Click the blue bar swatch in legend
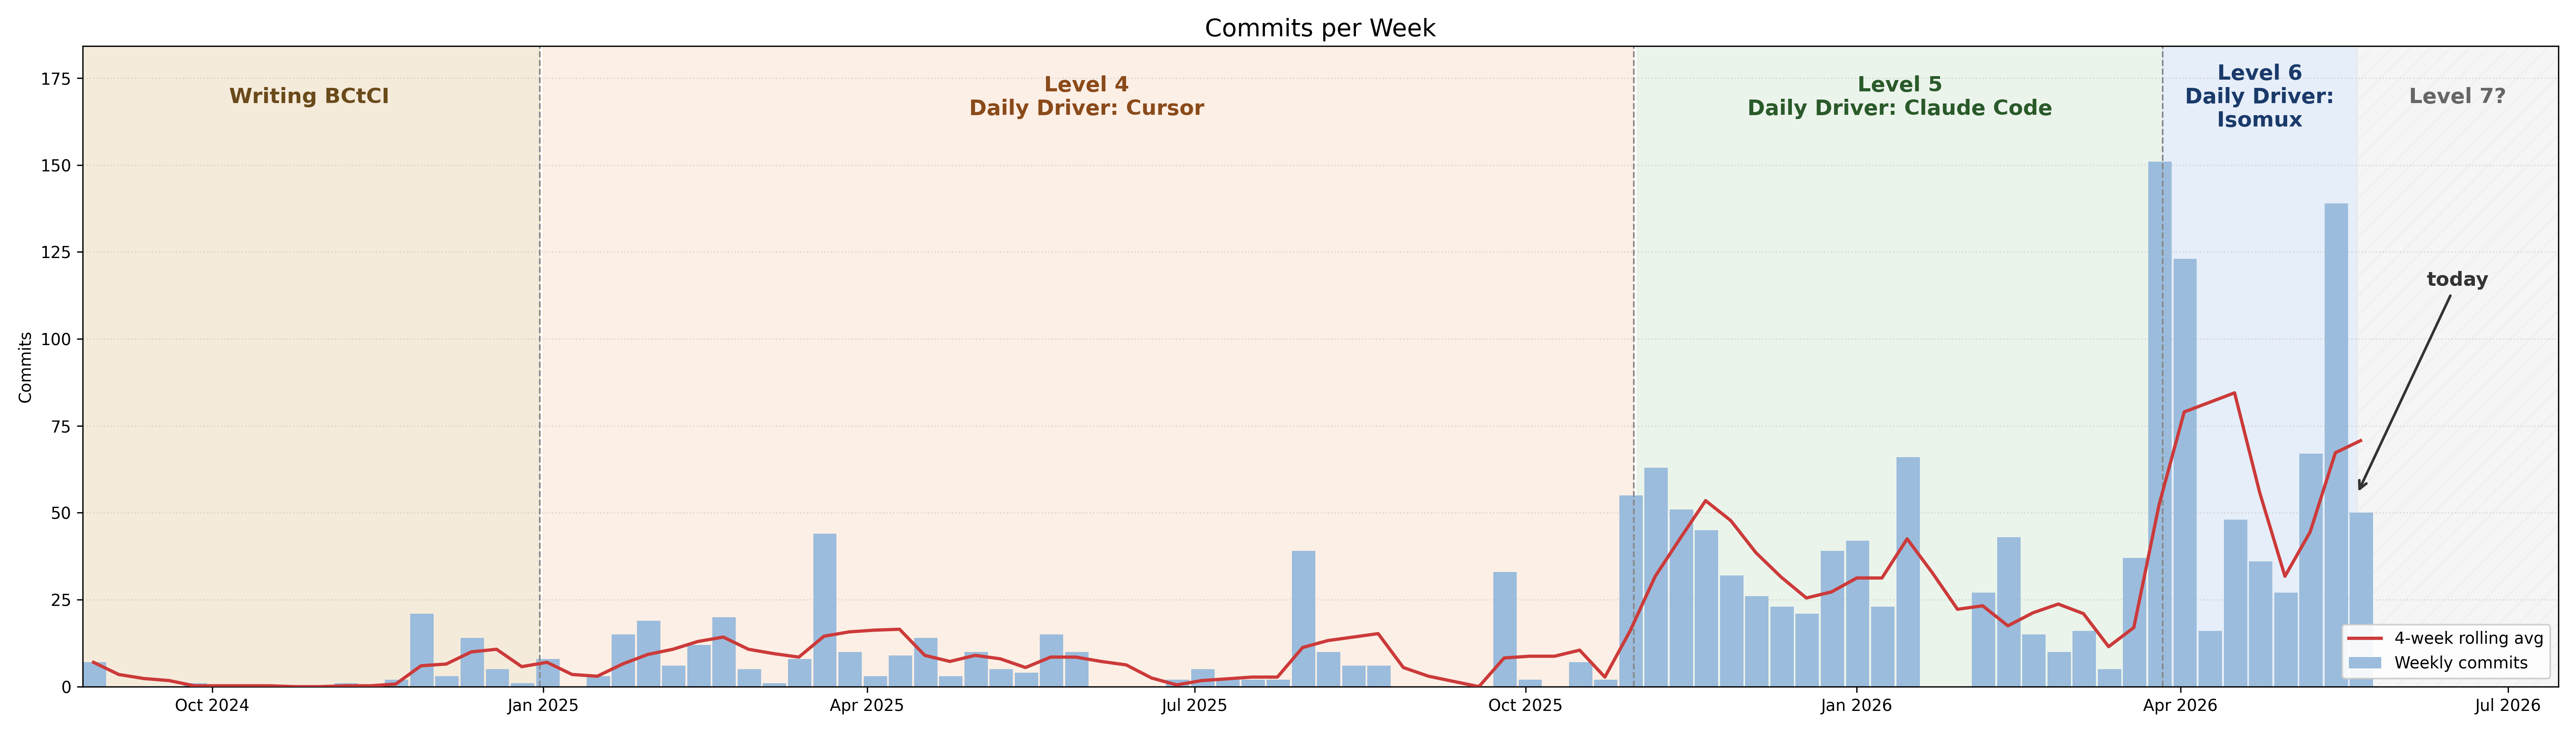 coord(2365,663)
